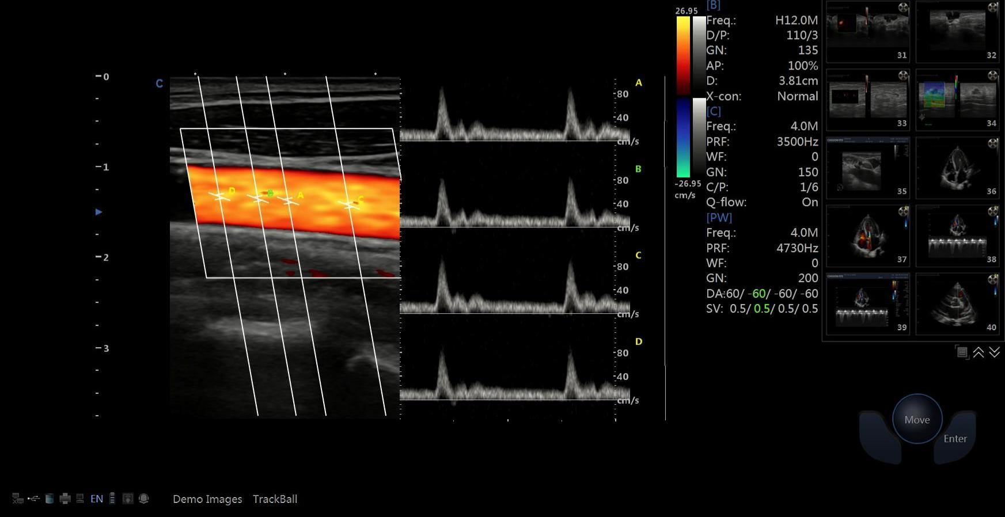Open thumbnail image 33
This screenshot has width=1005, height=517.
(868, 100)
